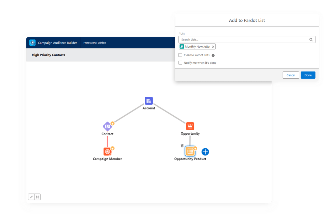Select the High Priority Contacts header
This screenshot has height=222, width=336.
tap(48, 55)
